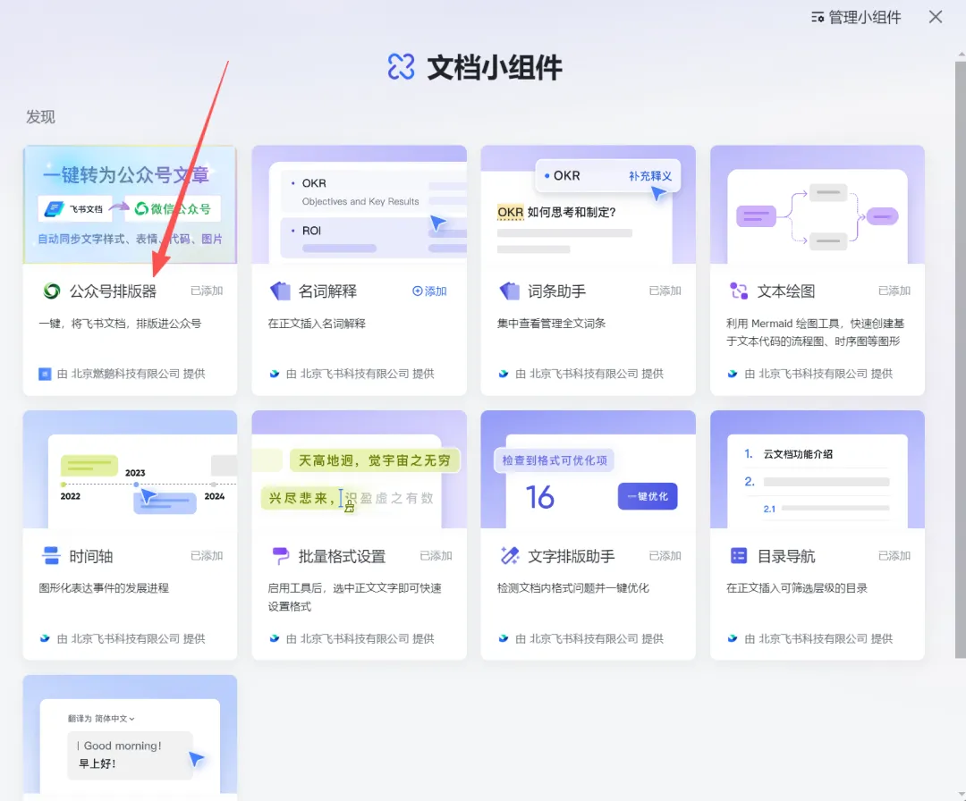This screenshot has height=801, width=966.
Task: Click the 名词解释 widget icon
Action: point(280,291)
